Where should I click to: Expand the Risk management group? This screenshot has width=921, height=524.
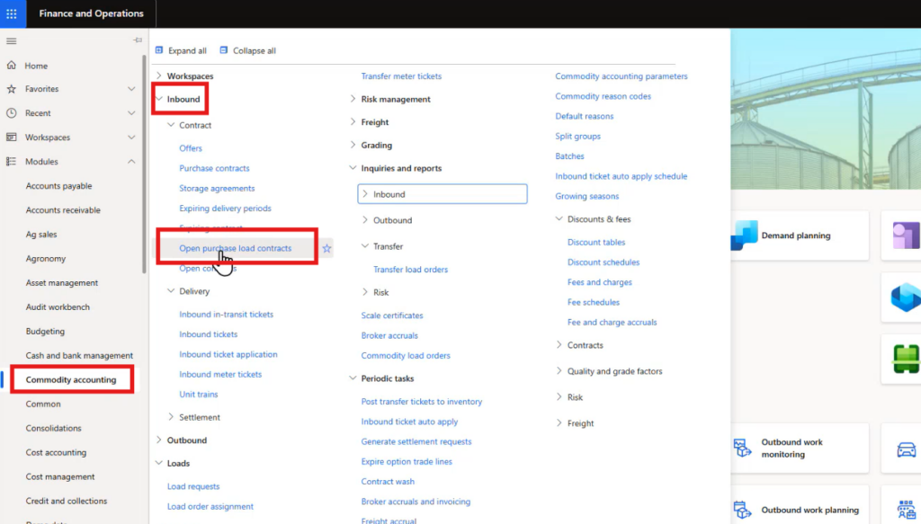click(353, 99)
